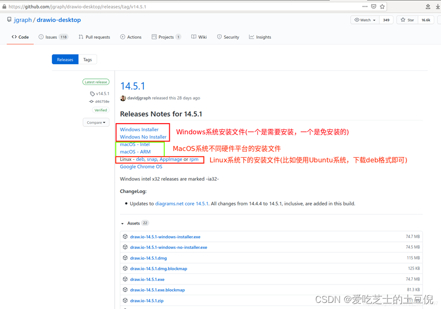Switch to the Code tab

point(20,37)
